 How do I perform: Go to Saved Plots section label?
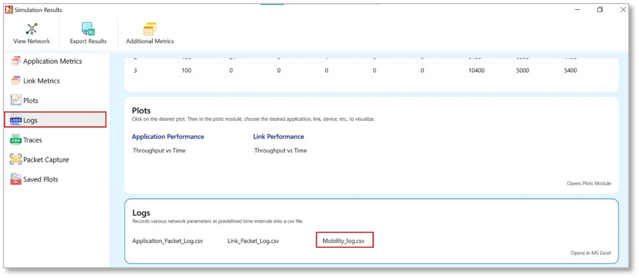[x=41, y=179]
